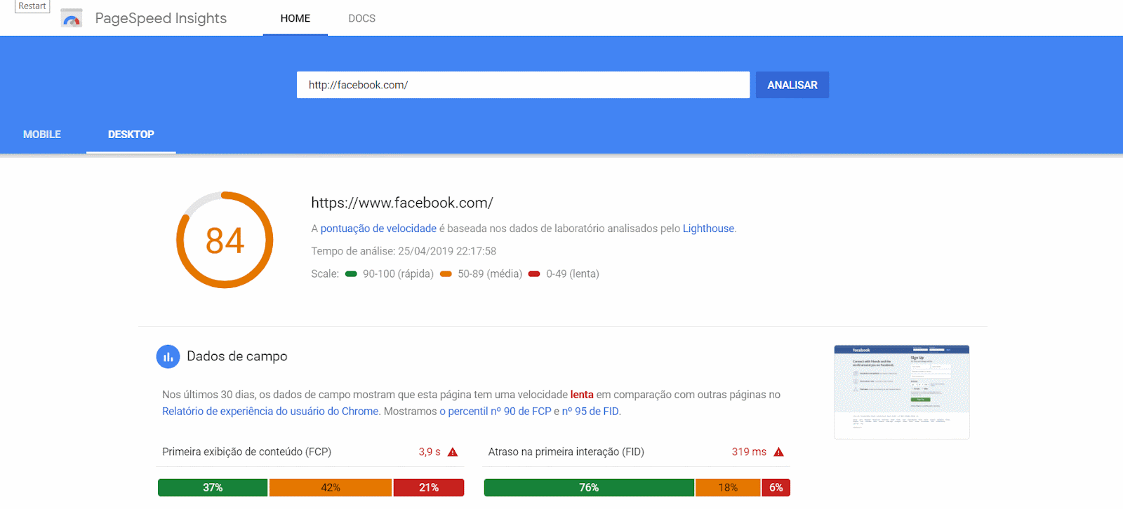Click the https://www.facebook.com/ heading
The image size is (1123, 509).
(402, 203)
